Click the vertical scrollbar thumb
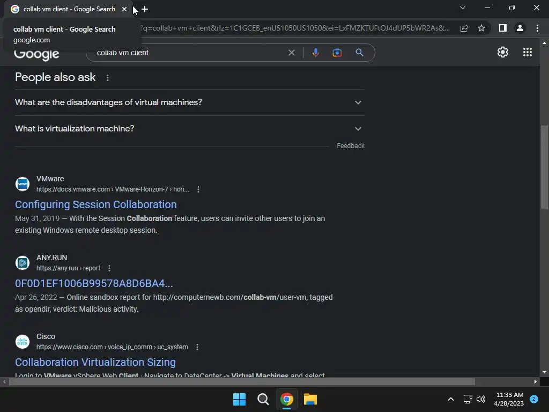549x412 pixels. [544, 167]
